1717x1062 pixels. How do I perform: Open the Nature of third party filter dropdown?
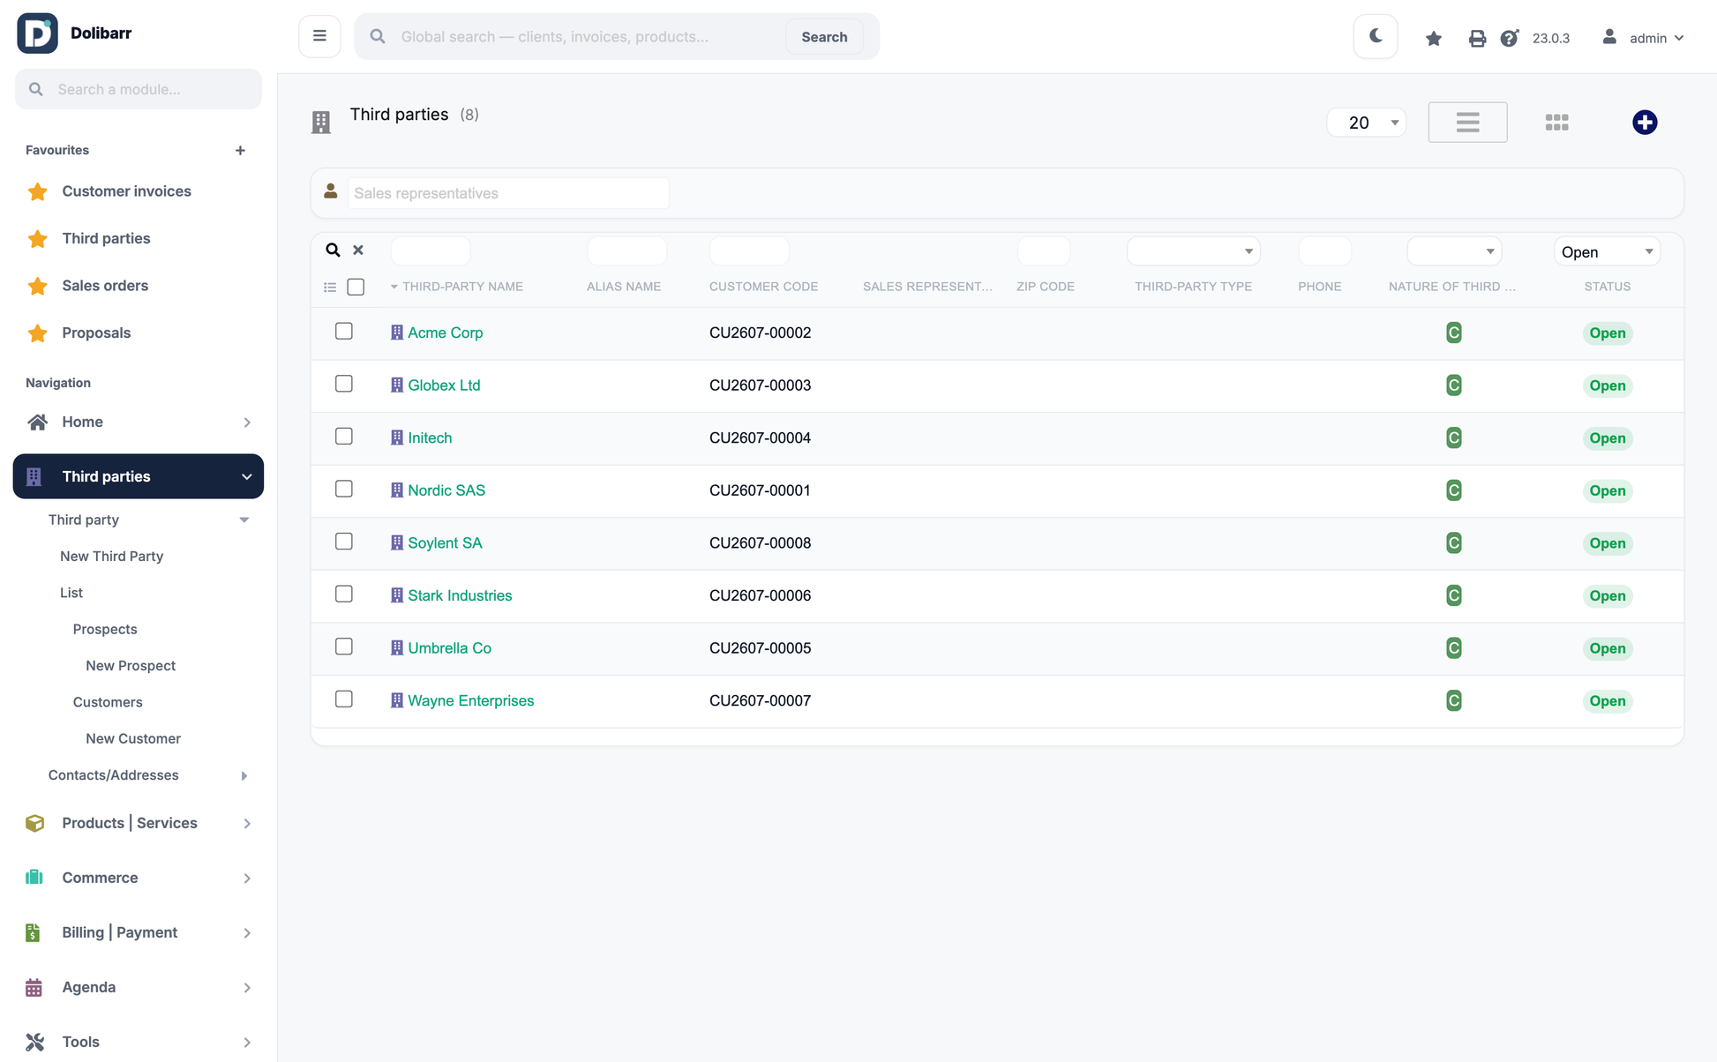(x=1454, y=251)
